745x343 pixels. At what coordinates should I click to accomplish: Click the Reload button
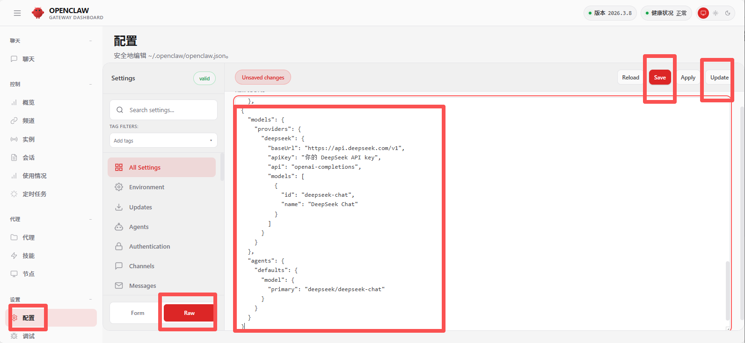pos(630,78)
